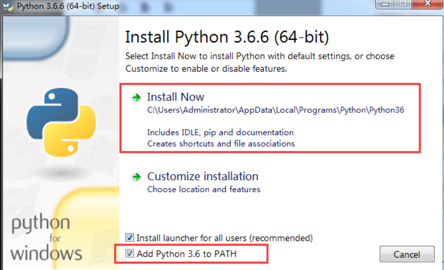Click the restore button in the title bar
Viewport: 444px width, 270px height.
point(402,4)
